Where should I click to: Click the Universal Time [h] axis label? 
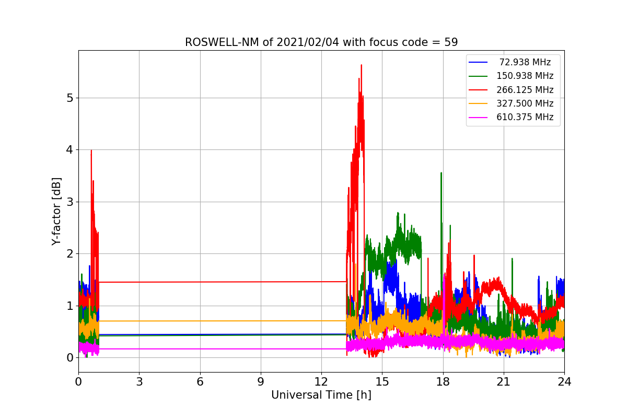321,396
